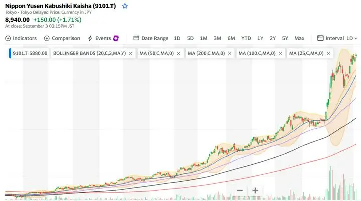Click the 8,940.00 price value
The image size is (361, 201).
pyautogui.click(x=17, y=20)
